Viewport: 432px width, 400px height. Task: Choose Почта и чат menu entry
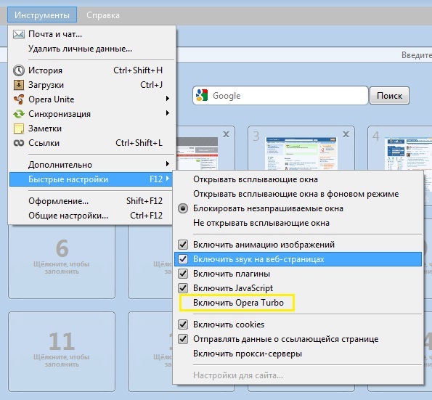(x=91, y=34)
